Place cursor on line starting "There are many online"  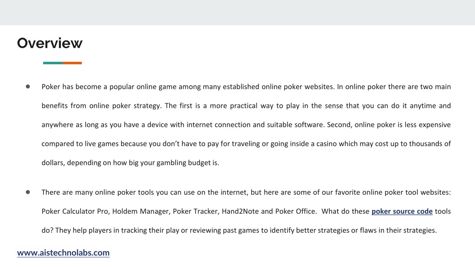tap(246, 192)
